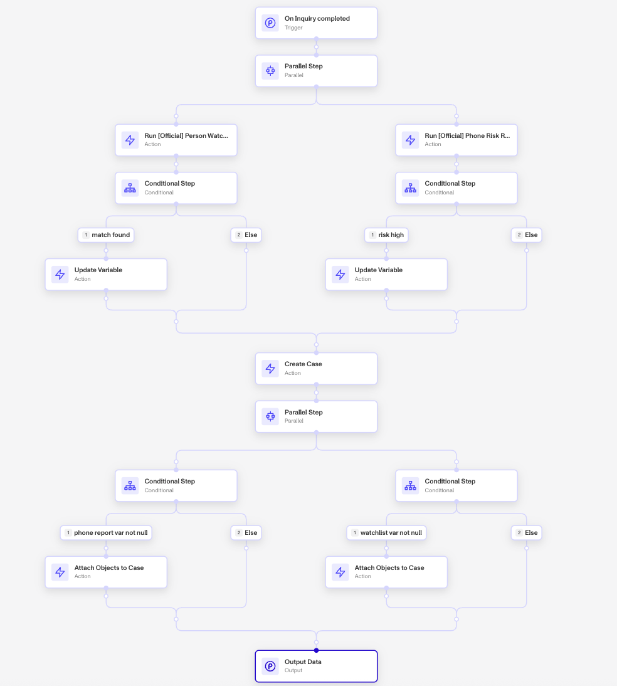Click the connector dot above Create Case
The height and width of the screenshot is (686, 617).
click(x=317, y=343)
